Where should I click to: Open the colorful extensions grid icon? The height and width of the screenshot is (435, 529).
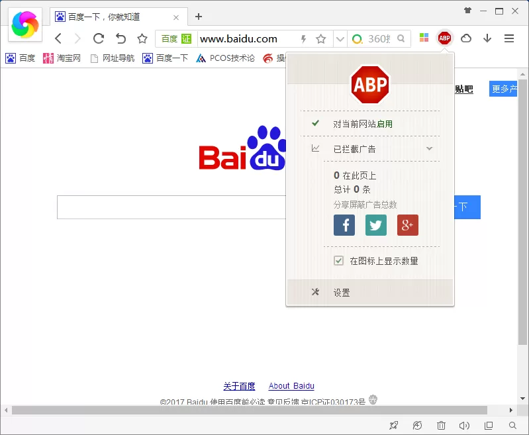[424, 38]
